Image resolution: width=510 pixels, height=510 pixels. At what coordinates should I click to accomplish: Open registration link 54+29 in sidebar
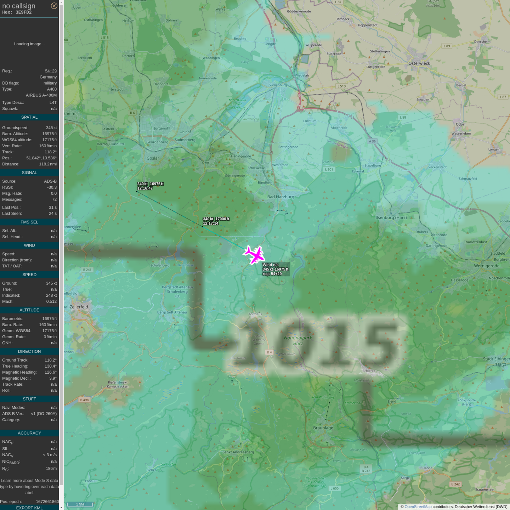click(51, 71)
